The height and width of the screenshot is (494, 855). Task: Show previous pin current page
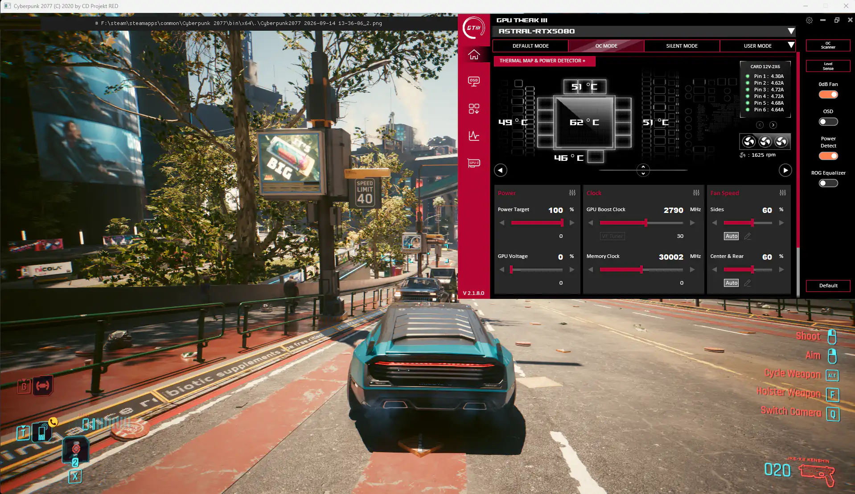760,125
